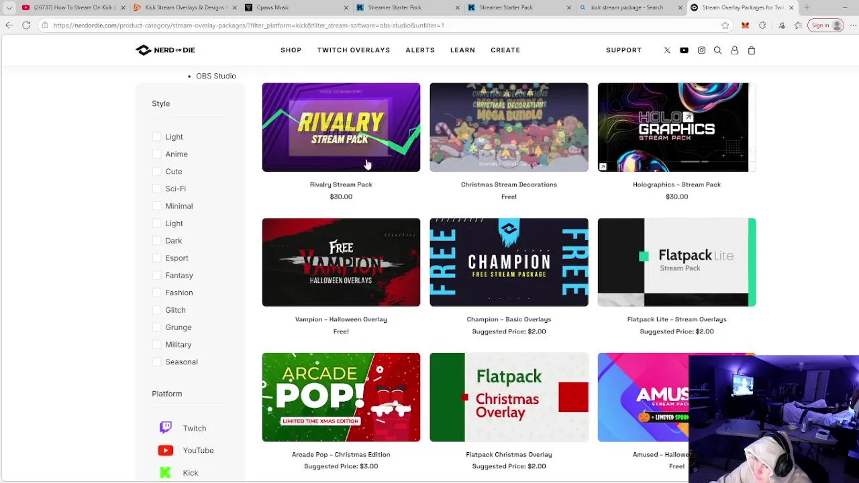This screenshot has width=859, height=483.
Task: Click the Rivalry Stream Pack thumbnail
Action: (x=341, y=127)
